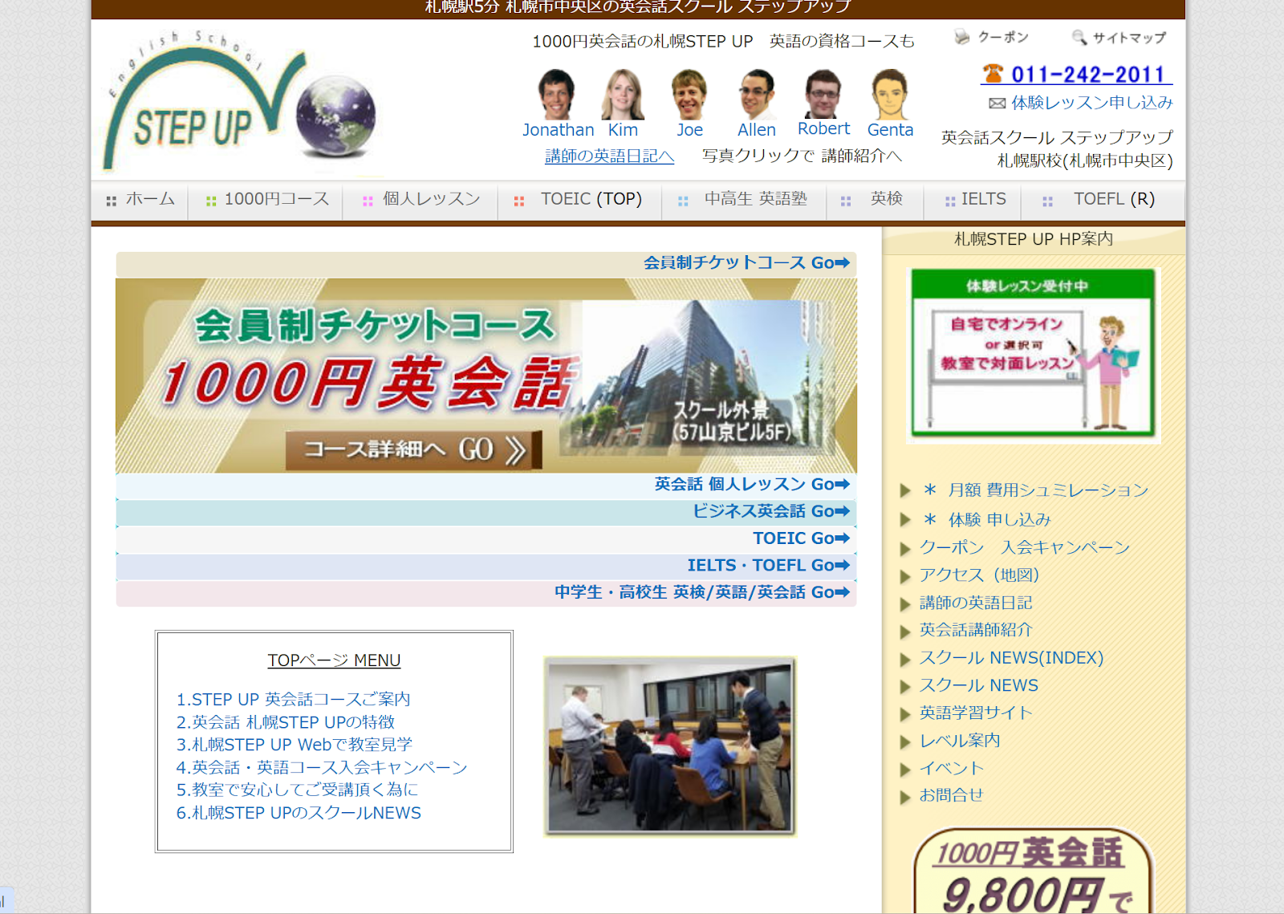
Task: Click the 体験レッスン受付中 sidebar banner
Action: tap(1034, 355)
